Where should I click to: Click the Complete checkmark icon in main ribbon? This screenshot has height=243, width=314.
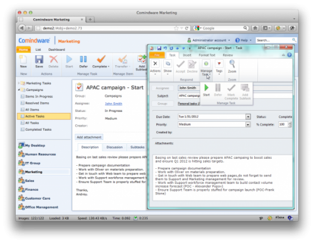coord(101,59)
